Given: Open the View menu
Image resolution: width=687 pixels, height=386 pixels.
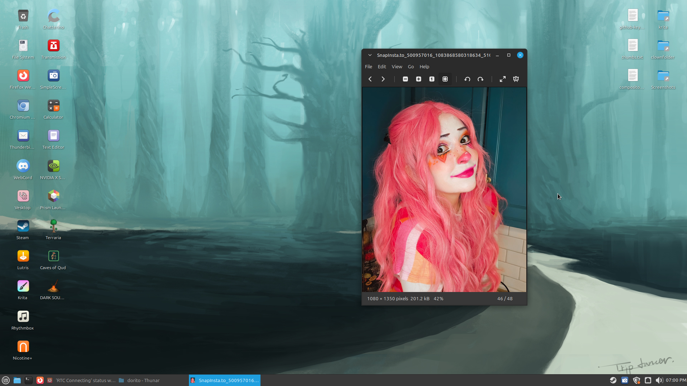Looking at the screenshot, I should point(397,66).
